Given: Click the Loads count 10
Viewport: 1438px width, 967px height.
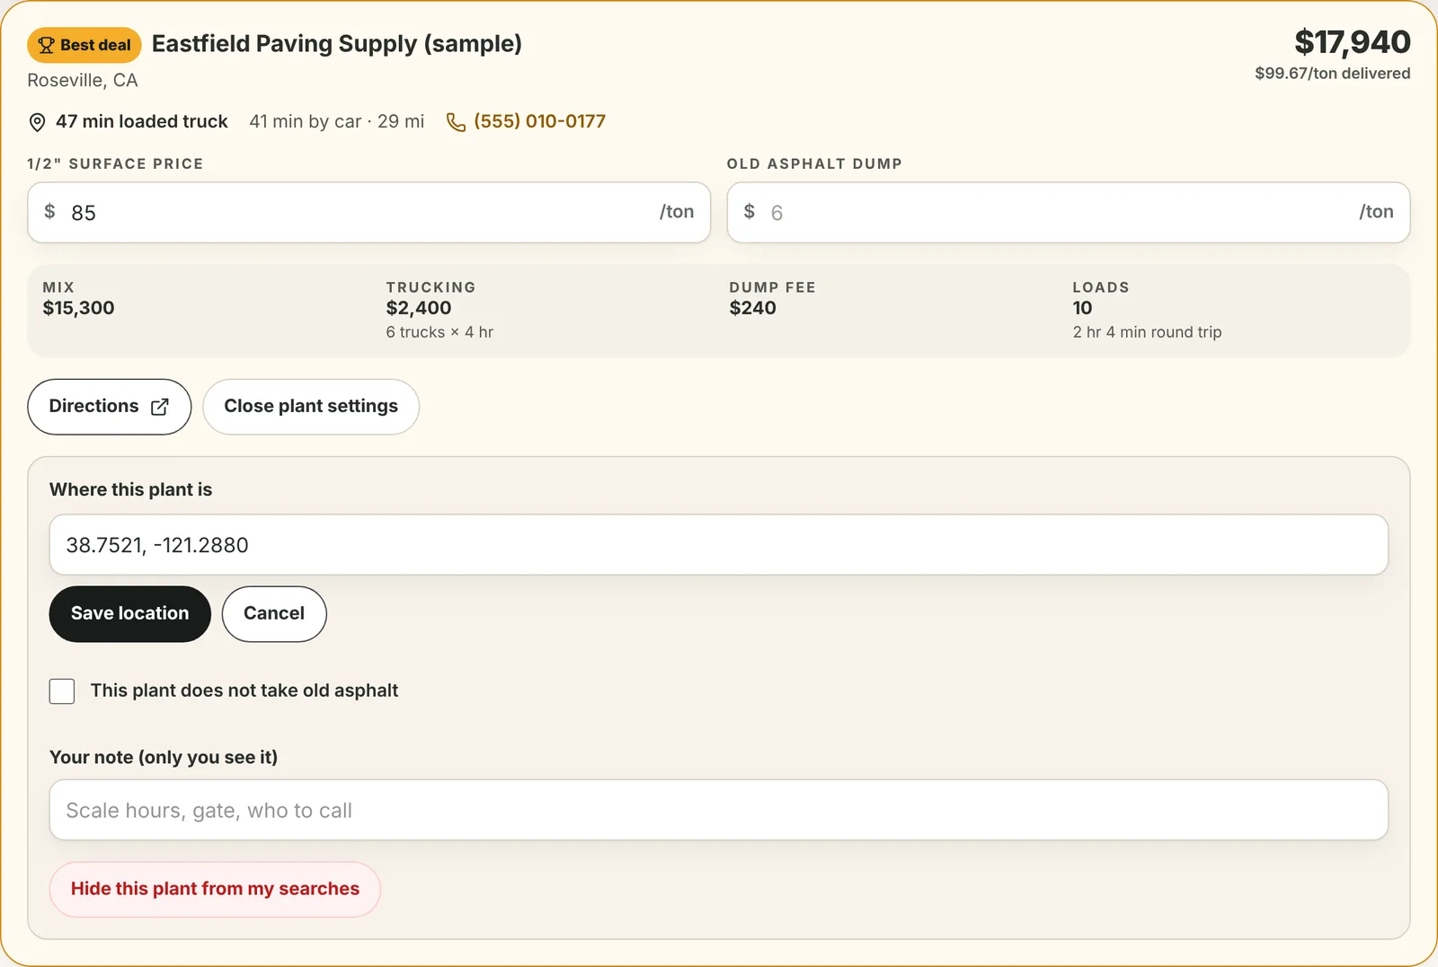Looking at the screenshot, I should click(1082, 308).
